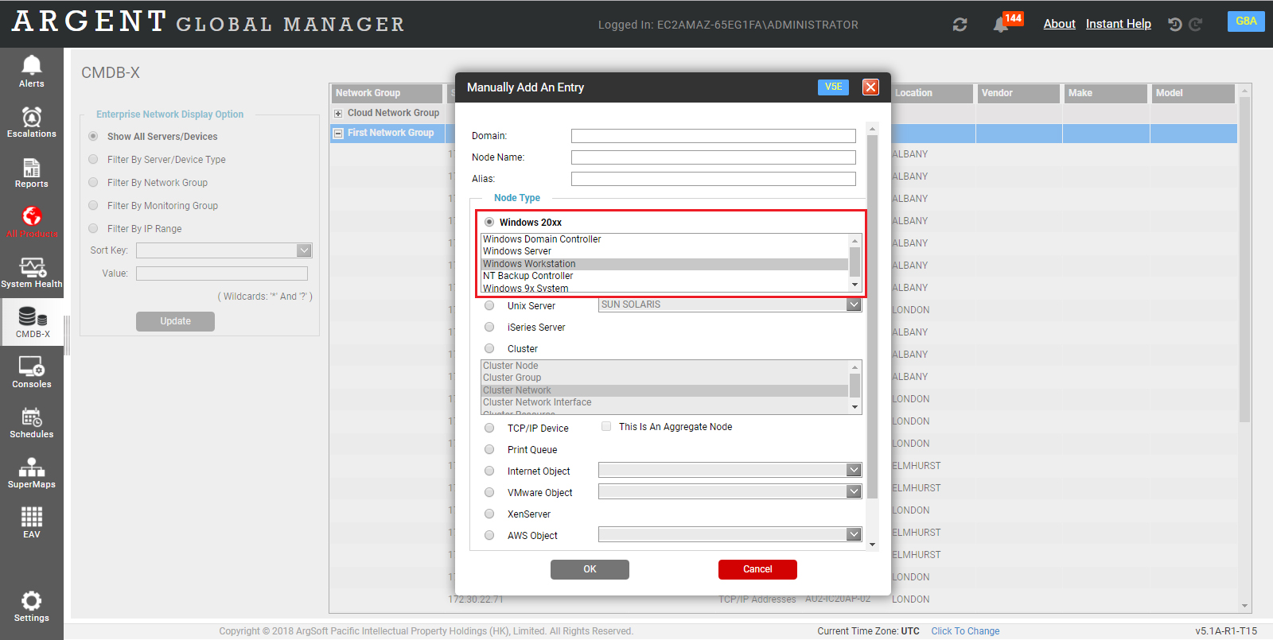The height and width of the screenshot is (640, 1273).
Task: Click the refresh icon in header
Action: click(960, 25)
